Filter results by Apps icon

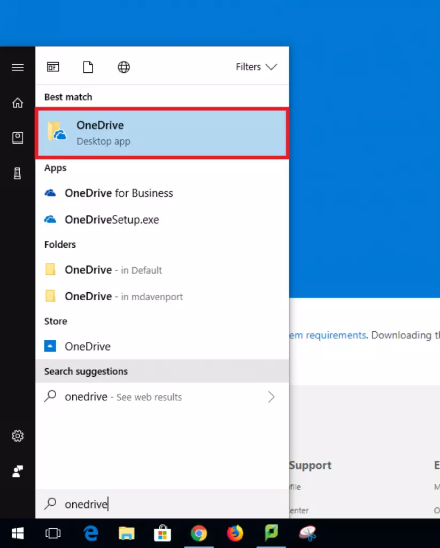pyautogui.click(x=53, y=67)
